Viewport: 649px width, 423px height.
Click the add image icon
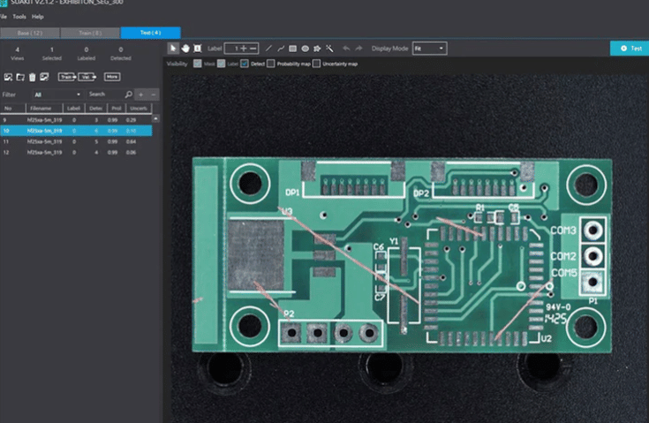tap(8, 77)
